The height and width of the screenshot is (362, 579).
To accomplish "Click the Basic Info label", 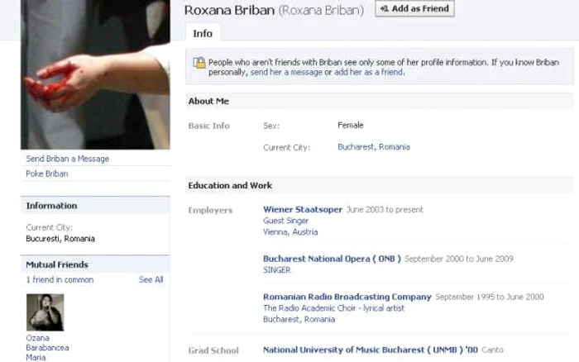I will (x=209, y=126).
